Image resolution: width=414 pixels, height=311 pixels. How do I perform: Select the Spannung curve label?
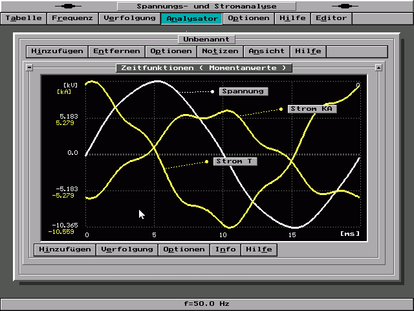[x=243, y=91]
